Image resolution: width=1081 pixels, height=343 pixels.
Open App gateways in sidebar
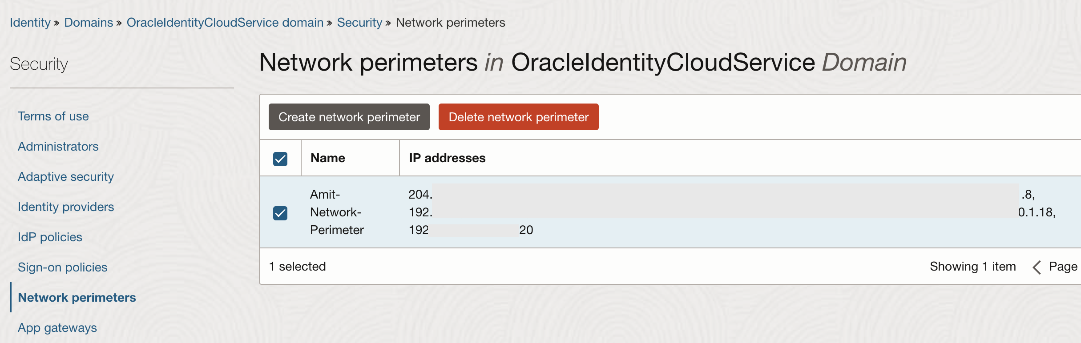[57, 328]
